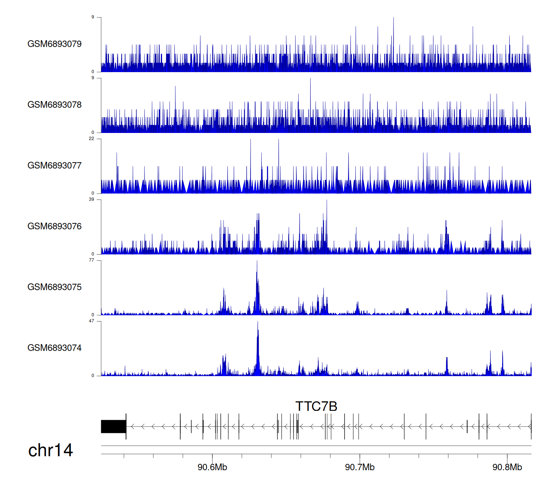560x493 pixels.
Task: Click the chr14 chromosome label
Action: [50, 450]
